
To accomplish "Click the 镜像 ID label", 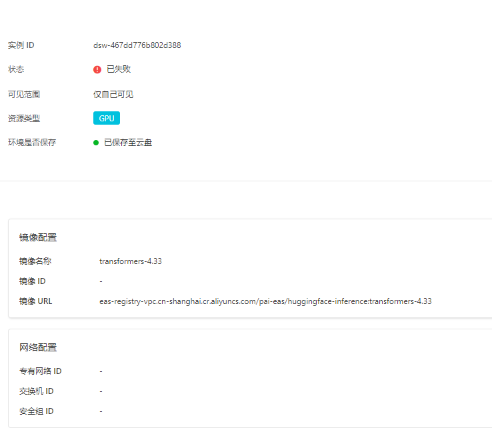I will (32, 281).
